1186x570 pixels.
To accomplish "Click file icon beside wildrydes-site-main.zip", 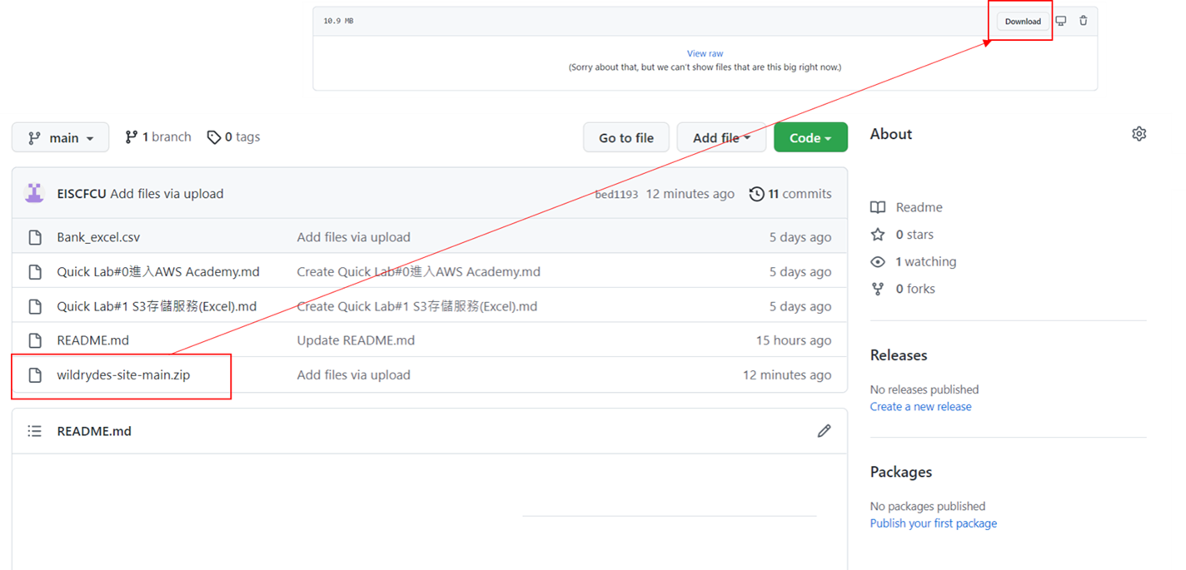I will (x=35, y=375).
